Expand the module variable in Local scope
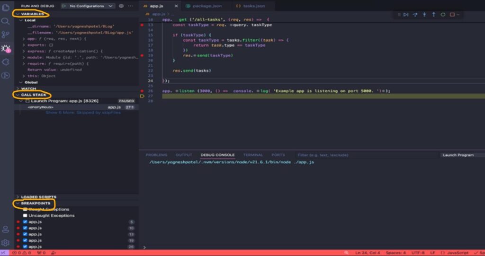 (x=24, y=57)
